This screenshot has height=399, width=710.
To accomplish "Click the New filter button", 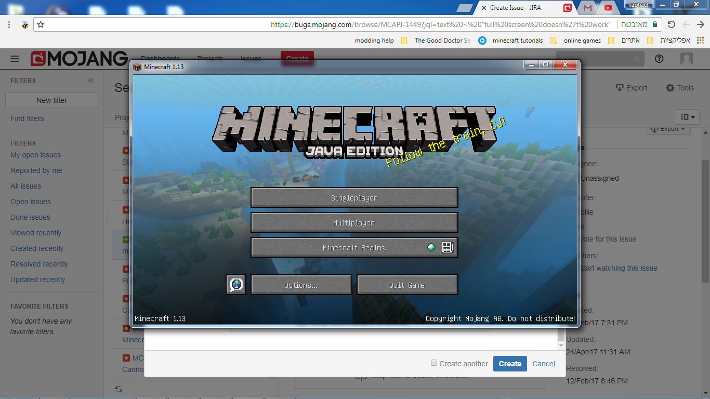I will (51, 100).
